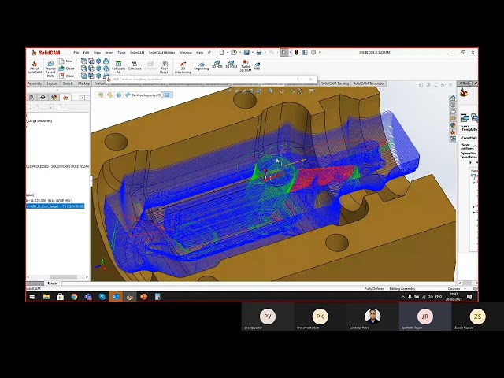Open the SolidCAM Utilities menu
The width and height of the screenshot is (504, 378).
click(161, 53)
